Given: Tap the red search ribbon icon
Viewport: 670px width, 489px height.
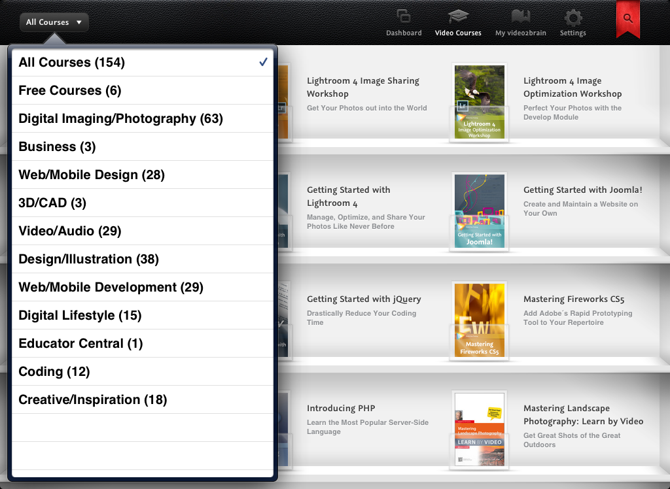Looking at the screenshot, I should (627, 19).
